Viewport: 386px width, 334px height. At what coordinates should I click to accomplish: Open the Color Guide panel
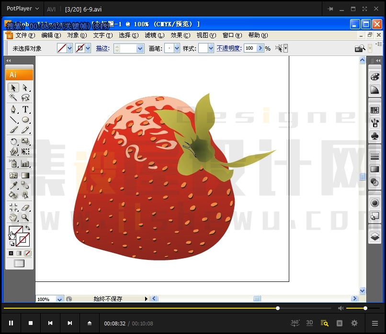(x=375, y=90)
